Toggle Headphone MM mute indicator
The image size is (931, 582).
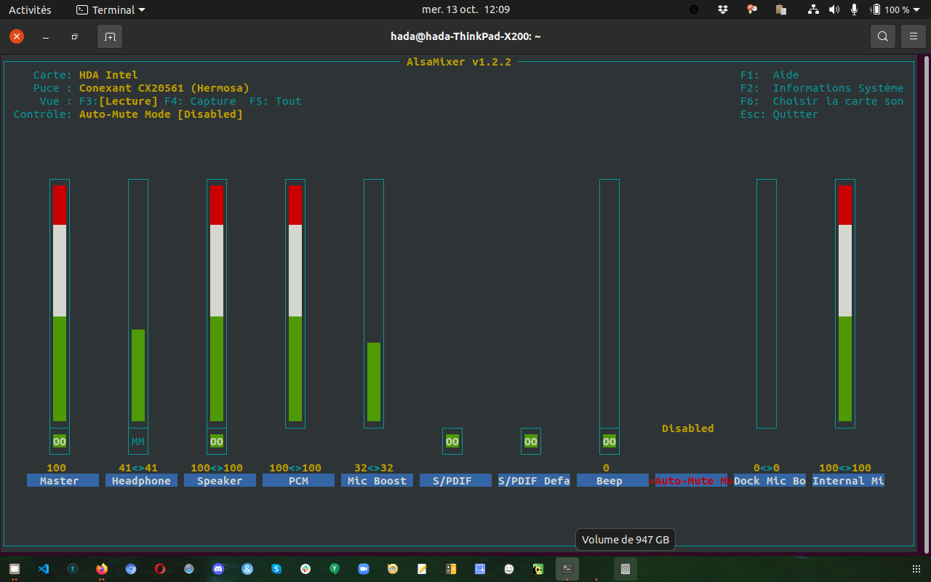(138, 442)
